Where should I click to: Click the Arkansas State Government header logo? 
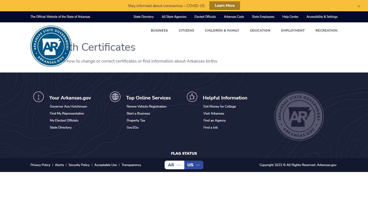click(x=51, y=46)
